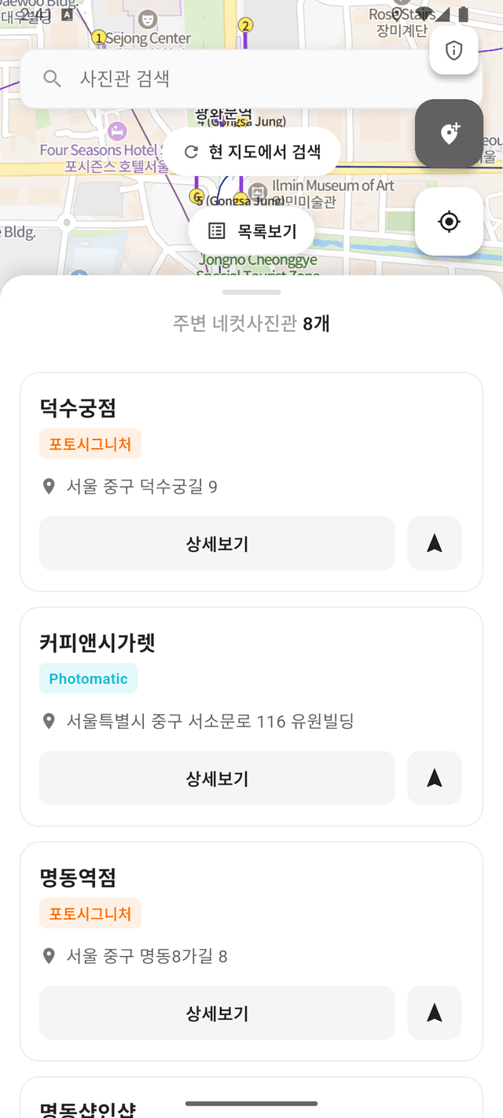Tap the 현 지도에서 검색 button

(251, 153)
